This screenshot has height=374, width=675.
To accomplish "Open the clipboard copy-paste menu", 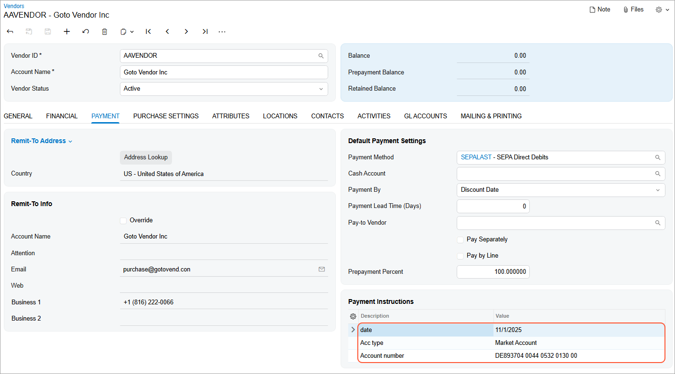I will point(127,31).
